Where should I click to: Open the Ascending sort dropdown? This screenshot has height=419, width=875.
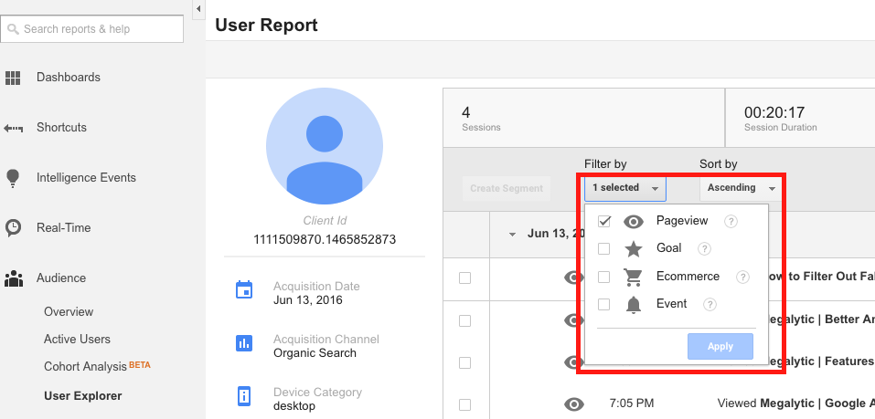click(x=740, y=188)
